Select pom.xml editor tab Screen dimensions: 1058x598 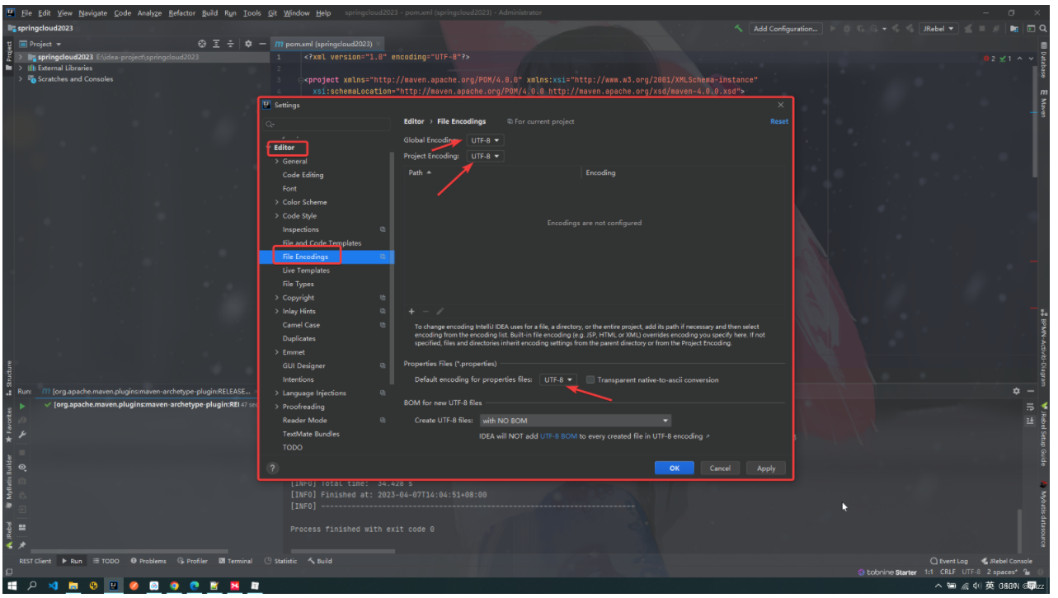click(x=328, y=44)
